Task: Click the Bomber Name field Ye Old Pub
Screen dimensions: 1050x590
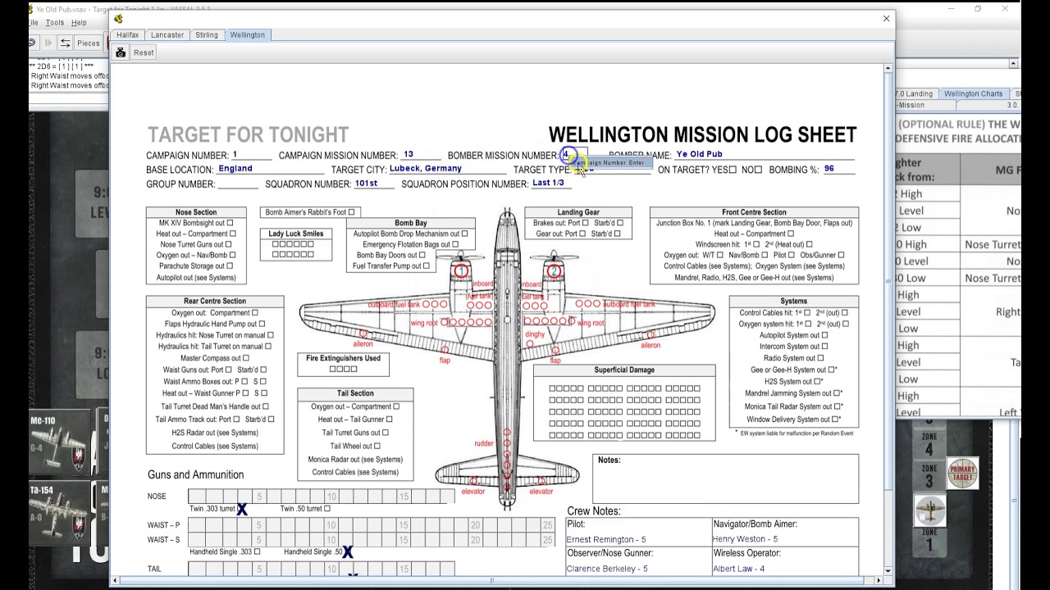Action: coord(699,154)
